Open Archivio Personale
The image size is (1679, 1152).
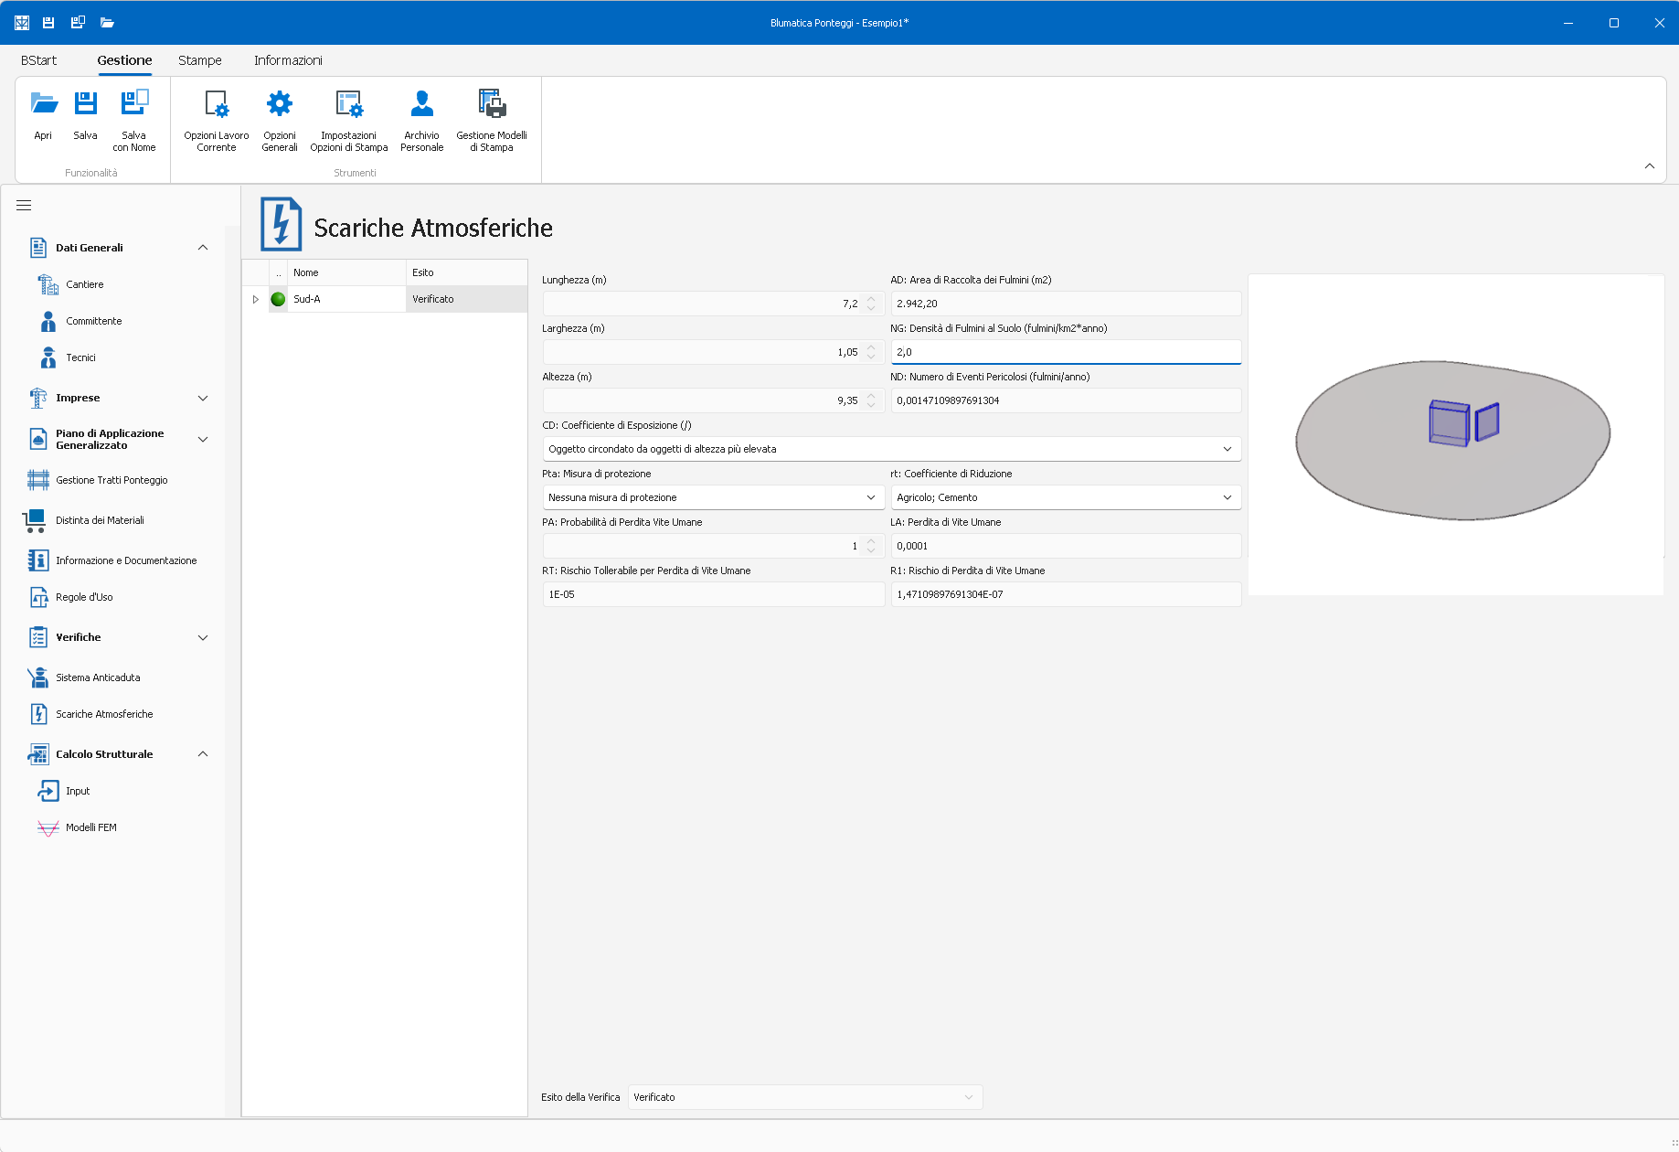[x=421, y=104]
